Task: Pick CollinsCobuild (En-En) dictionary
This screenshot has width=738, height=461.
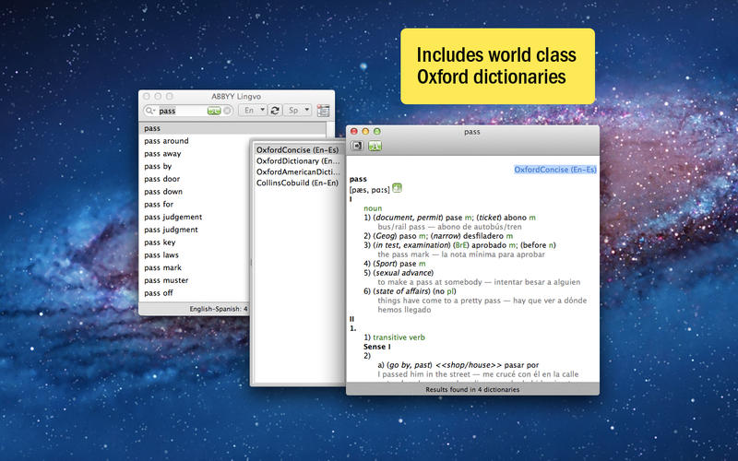Action: [x=297, y=183]
